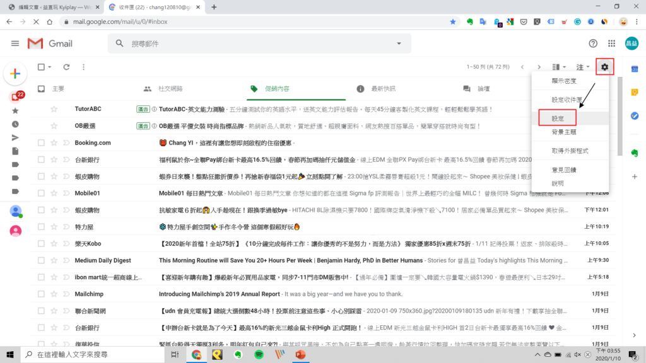The image size is (646, 363).
Task: Open the Snoozed clock sidebar icon
Action: pyautogui.click(x=15, y=124)
